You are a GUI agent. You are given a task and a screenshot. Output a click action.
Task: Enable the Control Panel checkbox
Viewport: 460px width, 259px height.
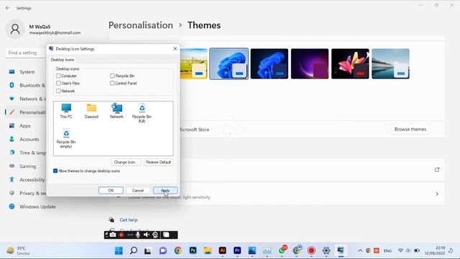click(112, 83)
